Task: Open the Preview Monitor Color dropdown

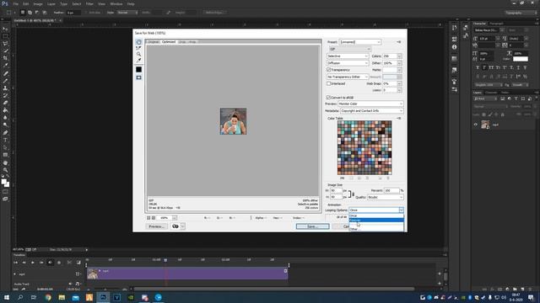Action: (370, 104)
